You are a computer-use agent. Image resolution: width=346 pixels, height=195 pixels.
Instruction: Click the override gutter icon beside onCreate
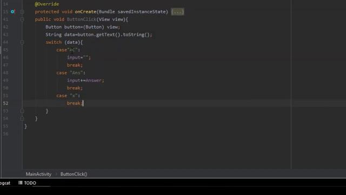pos(13,11)
